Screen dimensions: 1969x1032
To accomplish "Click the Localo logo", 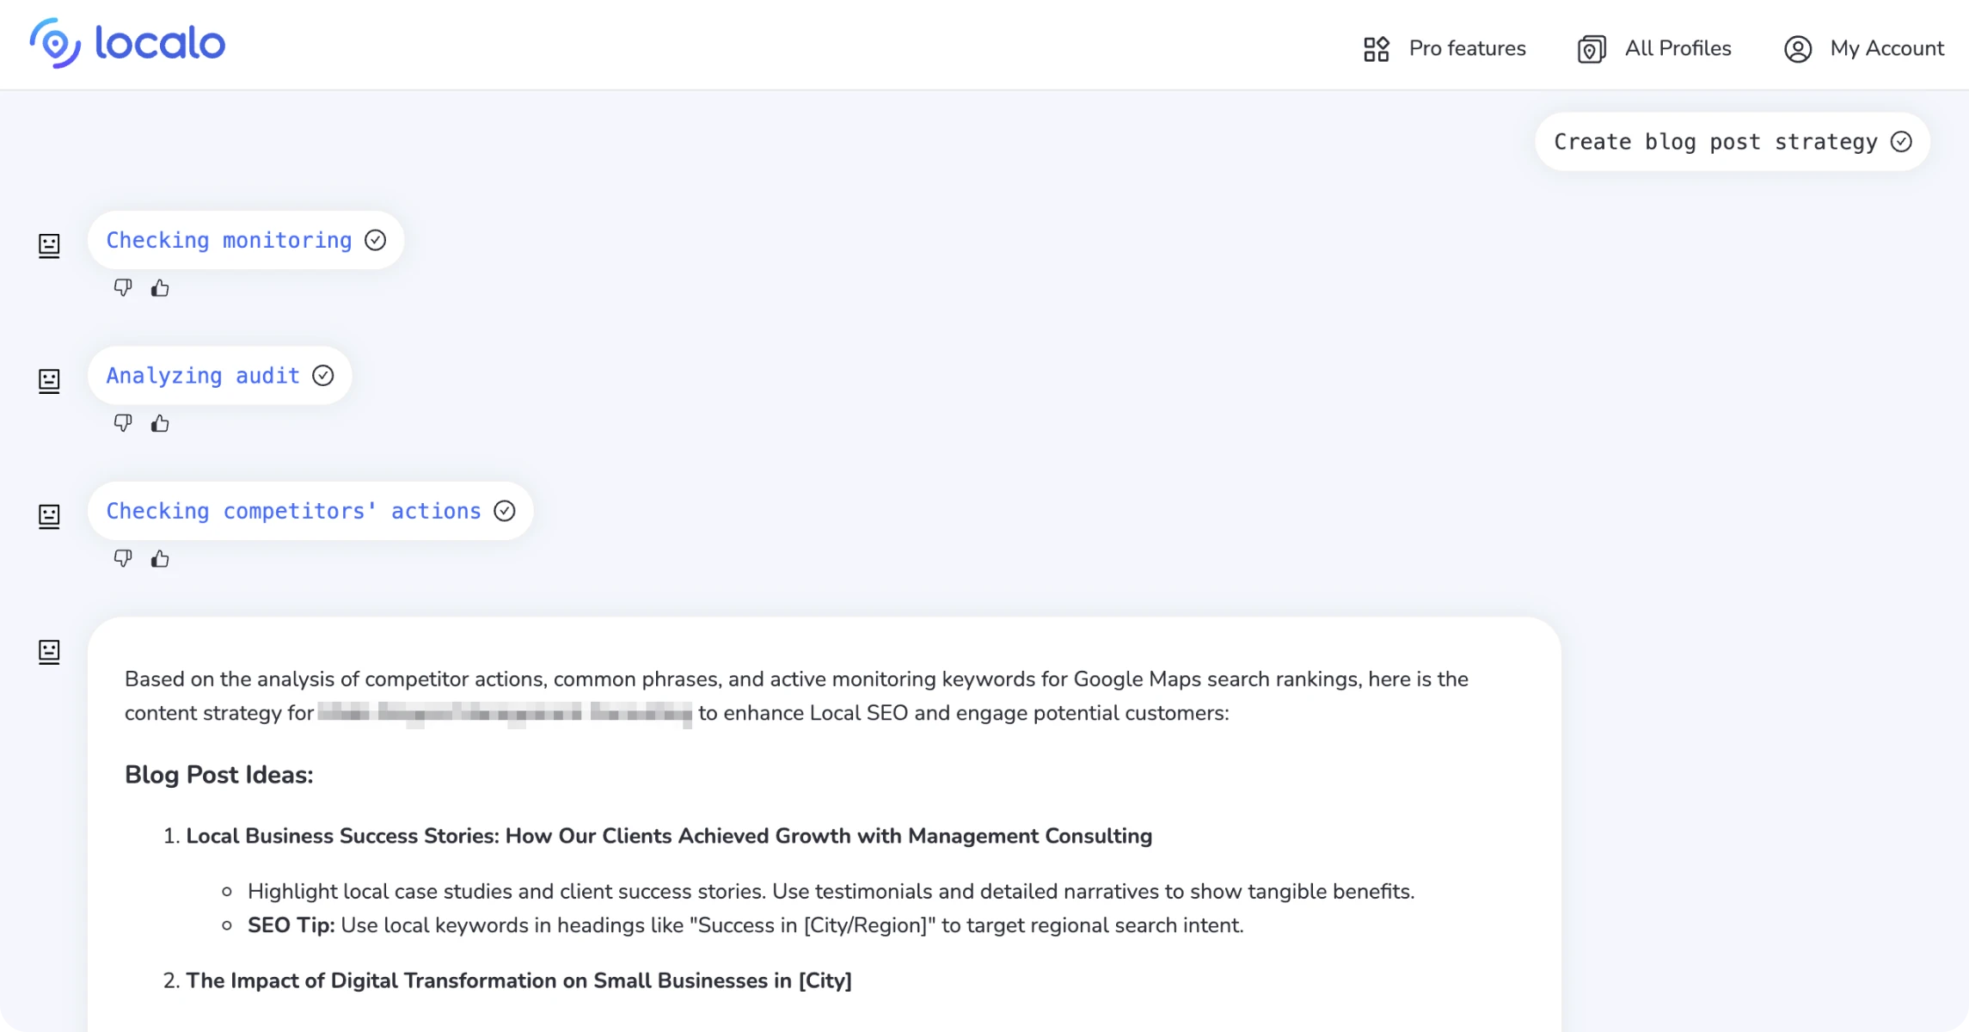I will (x=127, y=44).
